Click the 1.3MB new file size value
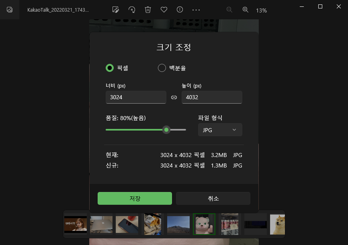This screenshot has height=245, width=348. tap(219, 165)
